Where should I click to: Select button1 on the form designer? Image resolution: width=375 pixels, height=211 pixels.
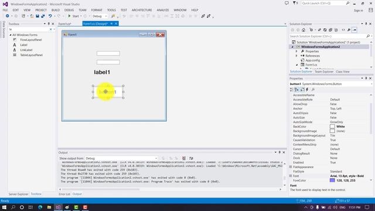click(x=108, y=92)
